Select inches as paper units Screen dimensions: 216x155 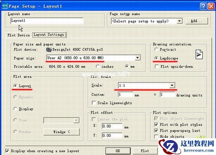pyautogui.click(x=98, y=66)
